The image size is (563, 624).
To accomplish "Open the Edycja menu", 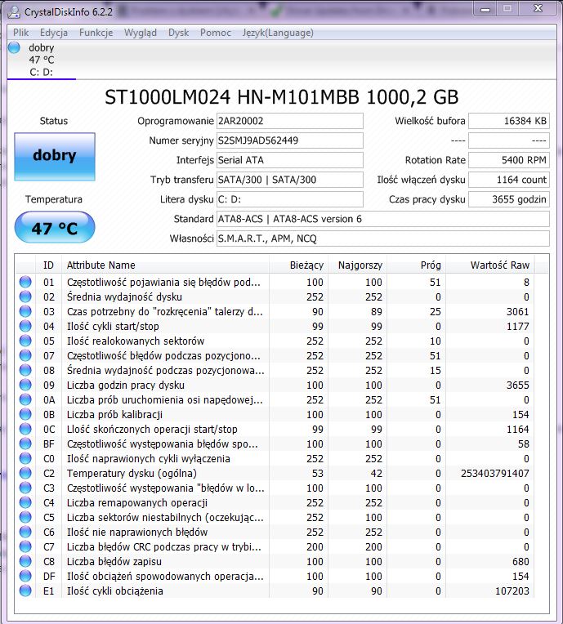I will pos(54,33).
